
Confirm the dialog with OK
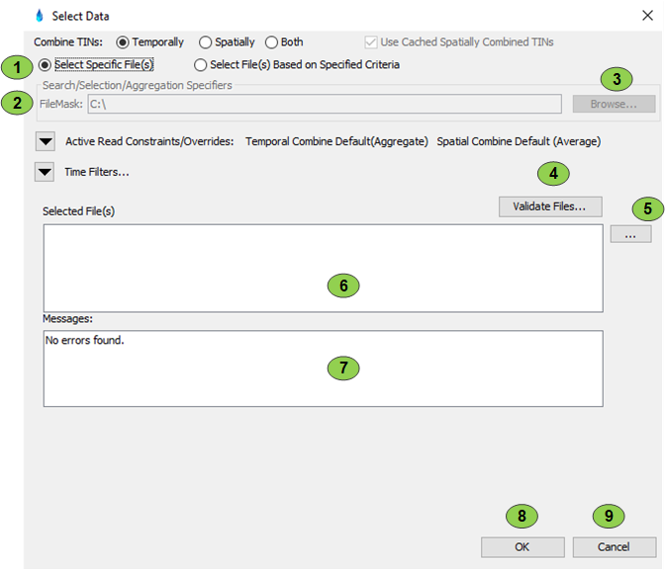(x=522, y=546)
